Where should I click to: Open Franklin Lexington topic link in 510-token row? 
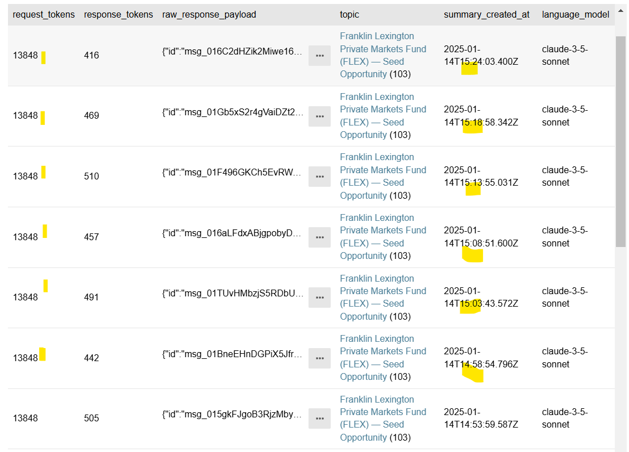tap(383, 176)
